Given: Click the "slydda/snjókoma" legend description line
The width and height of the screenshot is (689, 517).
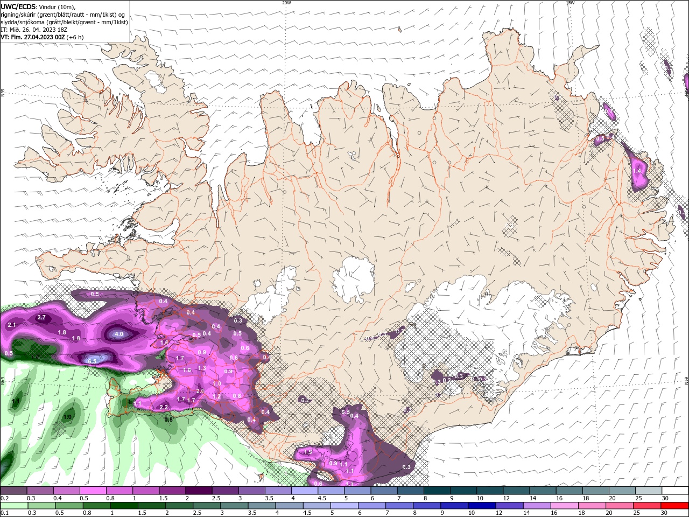Looking at the screenshot, I should [x=64, y=22].
